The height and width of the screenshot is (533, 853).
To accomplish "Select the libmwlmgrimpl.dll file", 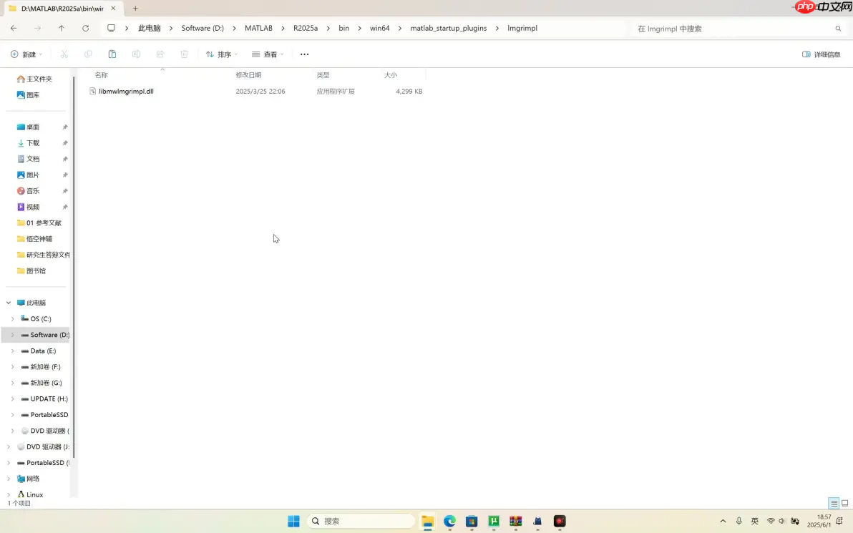I will [x=127, y=91].
